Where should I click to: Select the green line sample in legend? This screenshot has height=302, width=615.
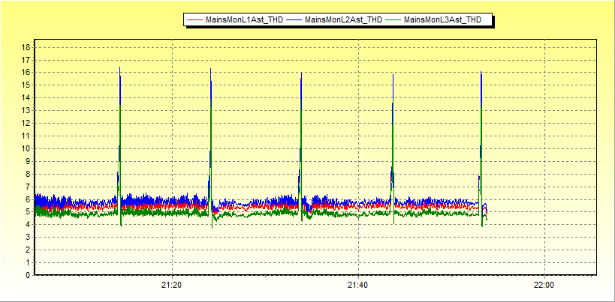click(393, 20)
